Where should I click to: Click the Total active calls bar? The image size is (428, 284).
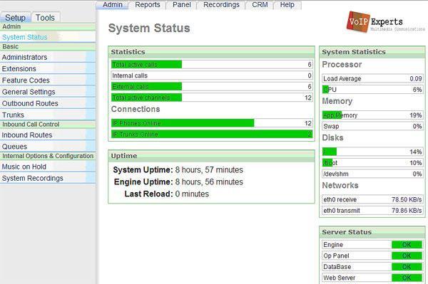coord(212,65)
